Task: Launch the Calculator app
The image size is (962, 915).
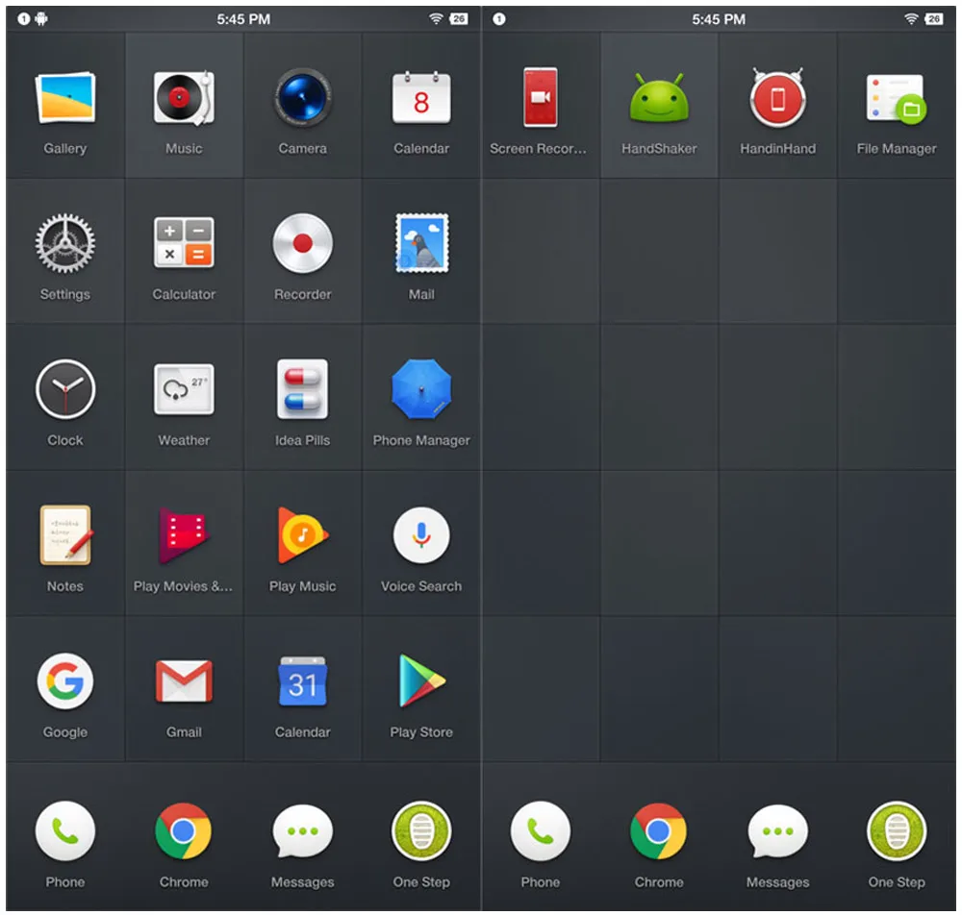Action: [184, 243]
